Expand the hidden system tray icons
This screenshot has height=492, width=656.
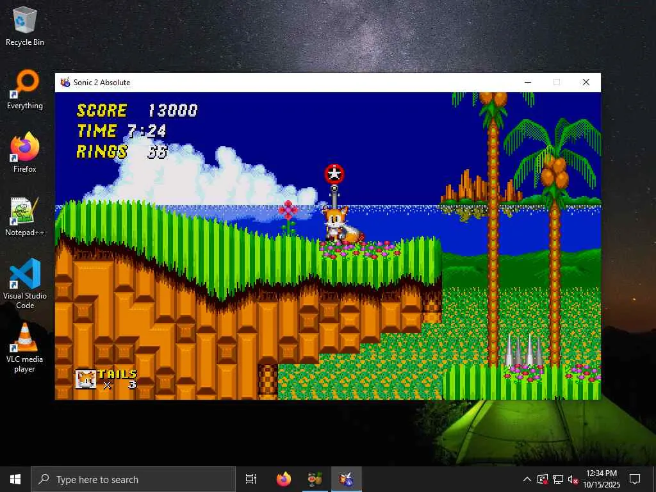click(527, 479)
